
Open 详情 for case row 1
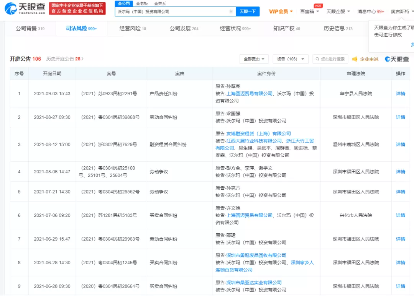(x=401, y=94)
